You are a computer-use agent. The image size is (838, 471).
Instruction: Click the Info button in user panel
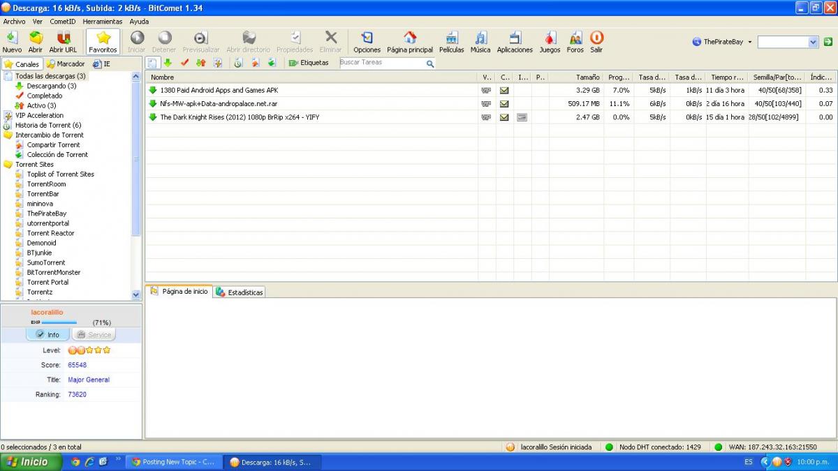[x=48, y=335]
